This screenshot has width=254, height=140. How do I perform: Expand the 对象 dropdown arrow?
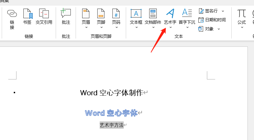click(219, 29)
